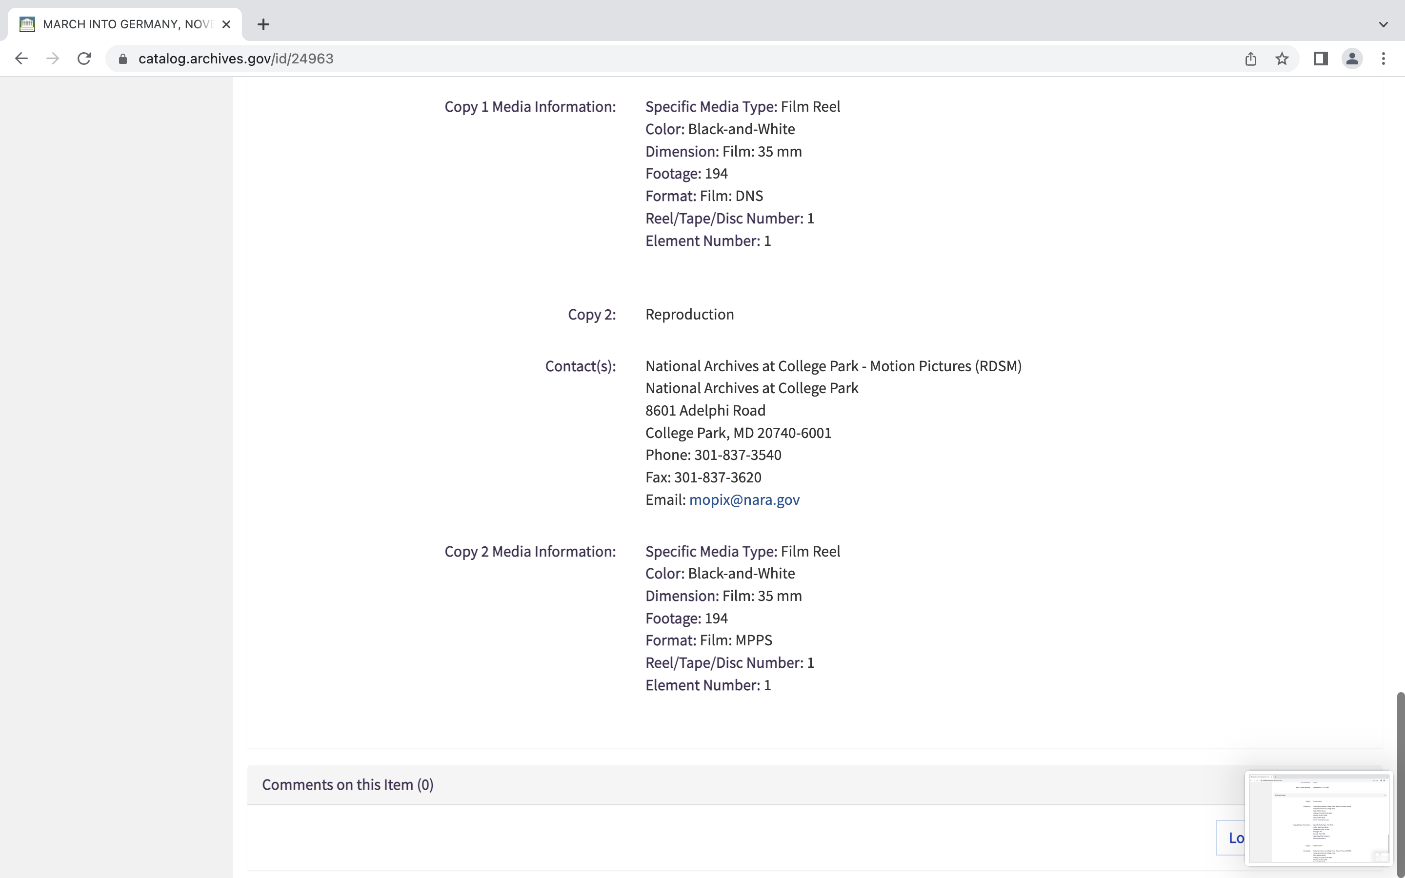The width and height of the screenshot is (1405, 878).
Task: Reload the page with refresh icon
Action: coord(84,59)
